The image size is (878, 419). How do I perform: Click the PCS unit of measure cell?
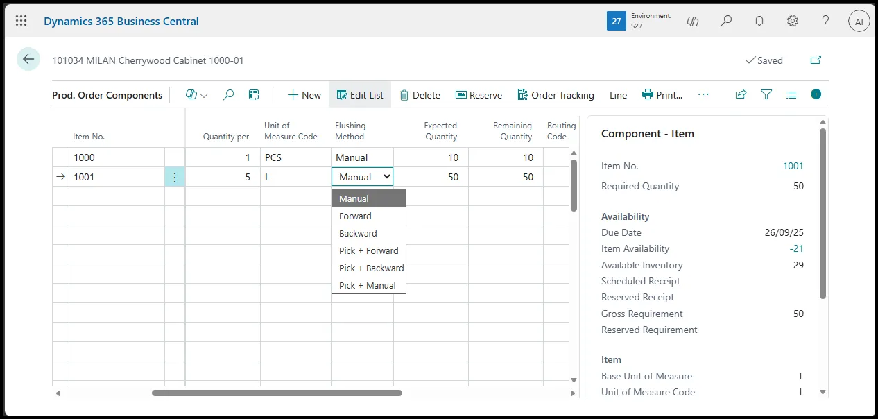295,157
